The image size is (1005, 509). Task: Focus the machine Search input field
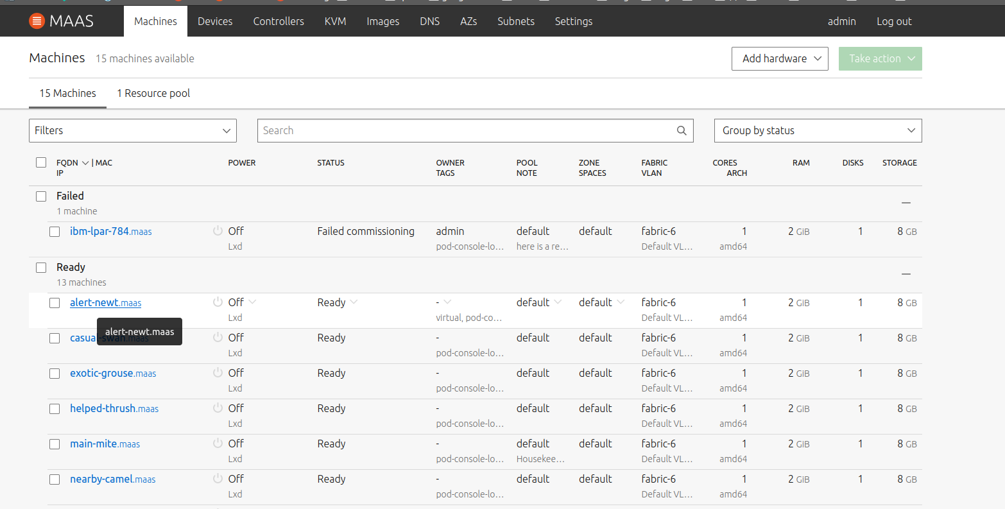click(465, 130)
